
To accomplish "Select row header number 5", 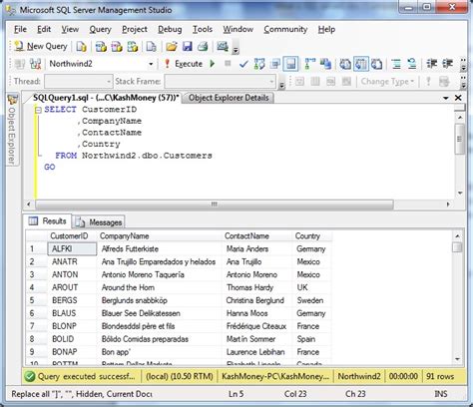I will [x=36, y=300].
